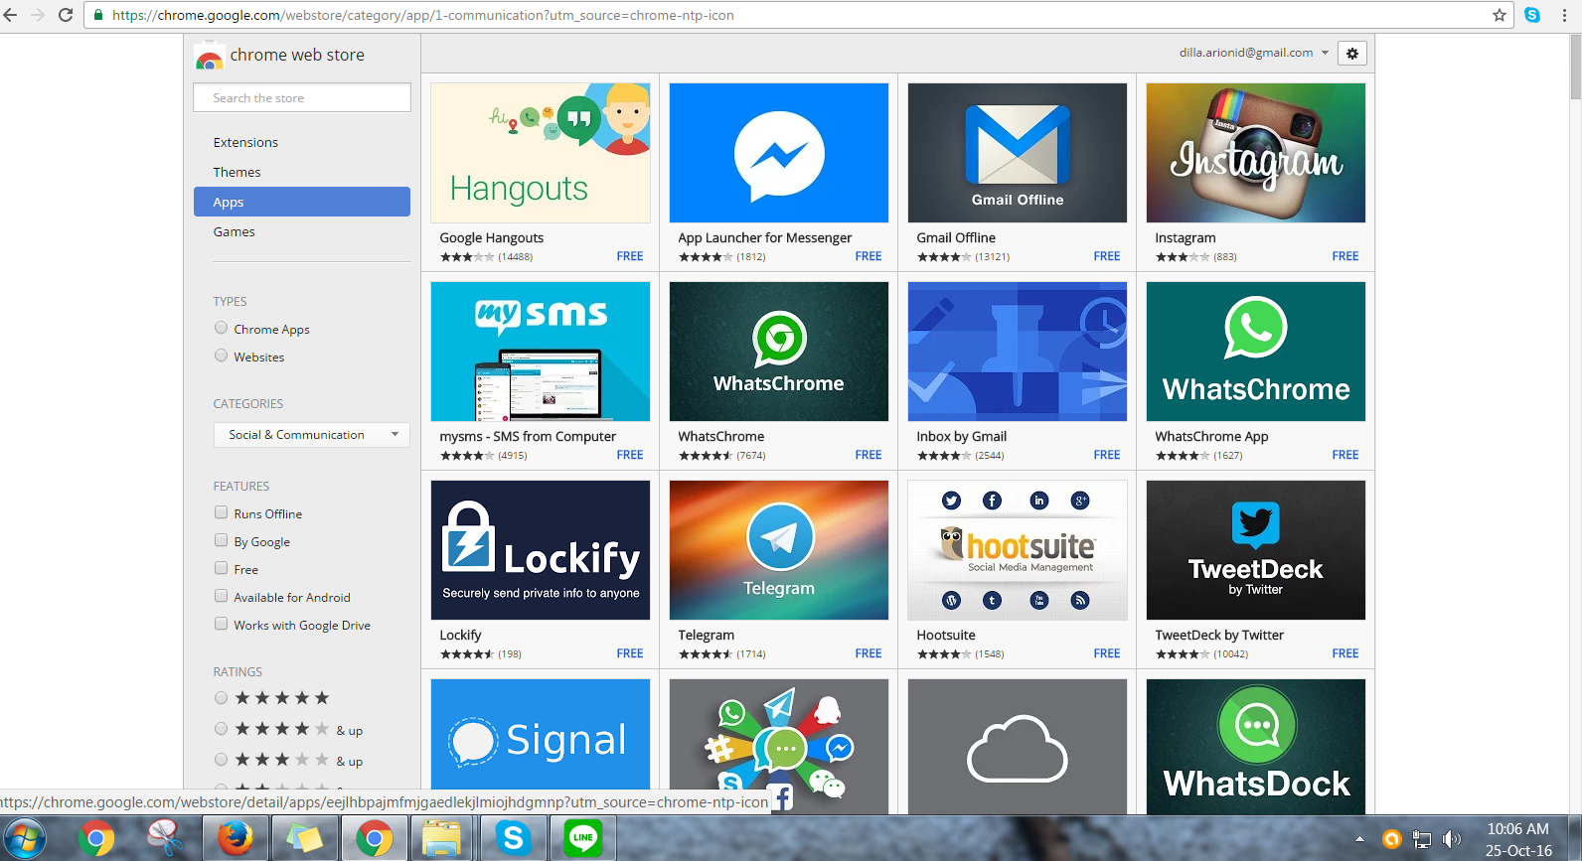This screenshot has height=861, width=1582.
Task: Go to the Extensions section
Action: coord(245,142)
